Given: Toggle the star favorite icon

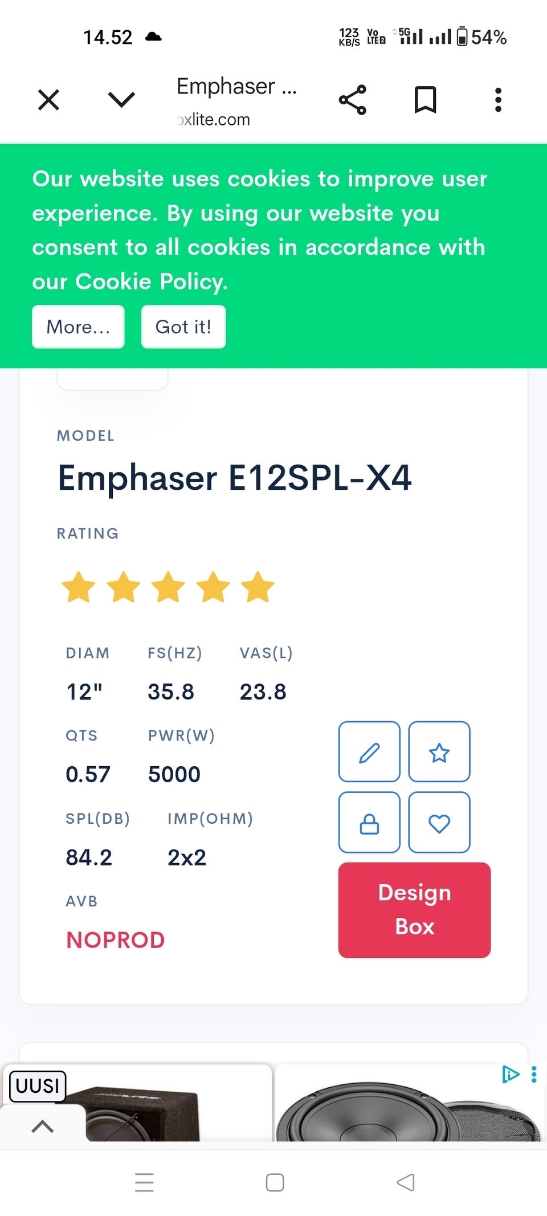Looking at the screenshot, I should [439, 752].
